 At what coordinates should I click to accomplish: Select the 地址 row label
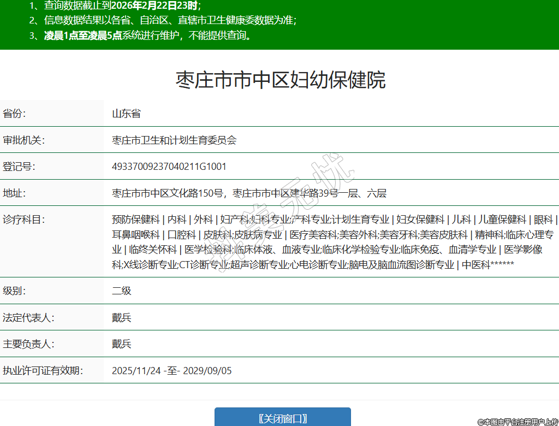[14, 193]
